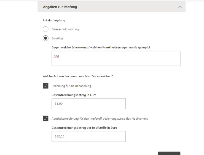Viewport: 204px width, 155px height.
Task: Select the Sonstige radio button
Action: 45,38
